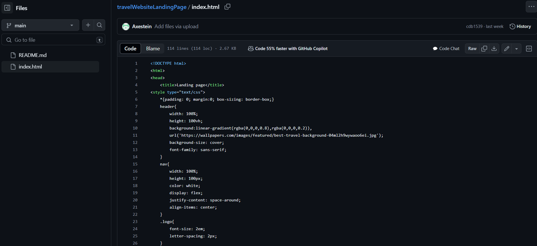Click the '<!DOCTYPE html>' code line
Image resolution: width=537 pixels, height=246 pixels.
168,63
